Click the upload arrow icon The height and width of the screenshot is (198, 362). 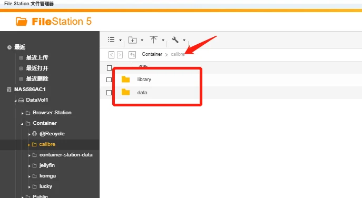(153, 39)
